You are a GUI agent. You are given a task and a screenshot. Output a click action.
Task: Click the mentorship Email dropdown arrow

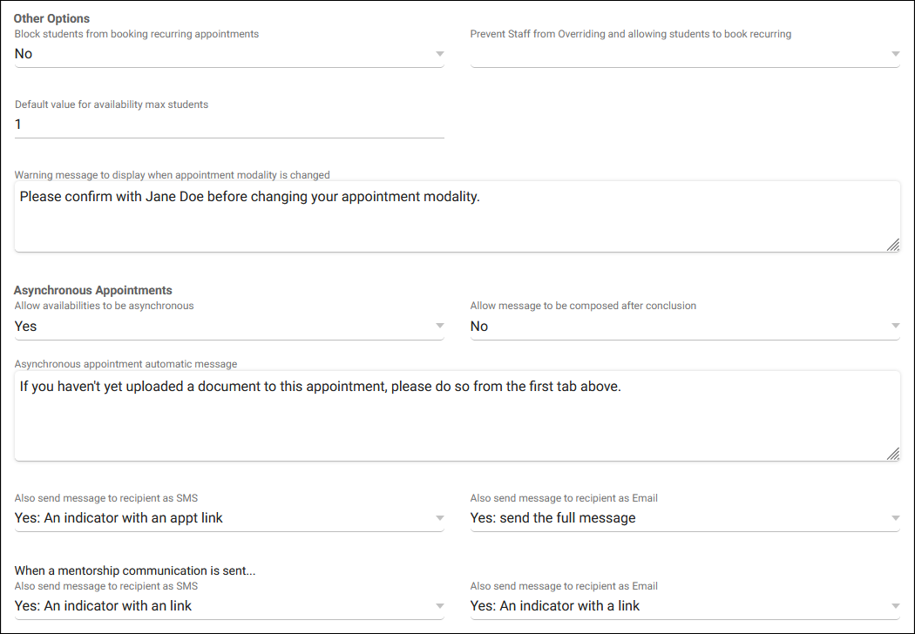(x=895, y=606)
